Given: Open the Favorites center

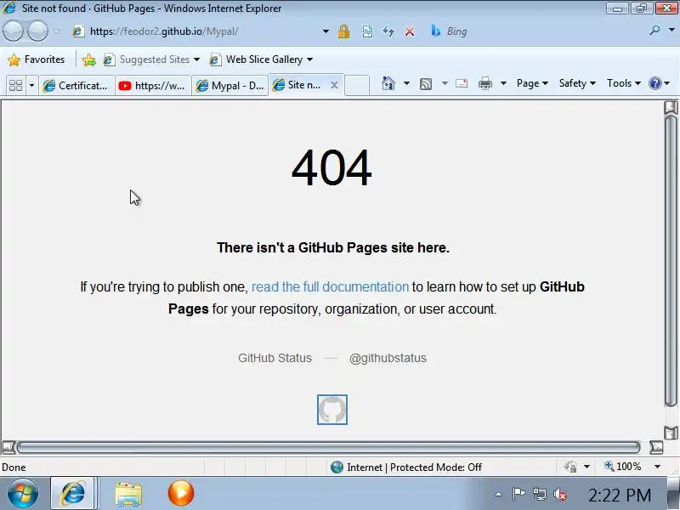Looking at the screenshot, I should point(36,59).
